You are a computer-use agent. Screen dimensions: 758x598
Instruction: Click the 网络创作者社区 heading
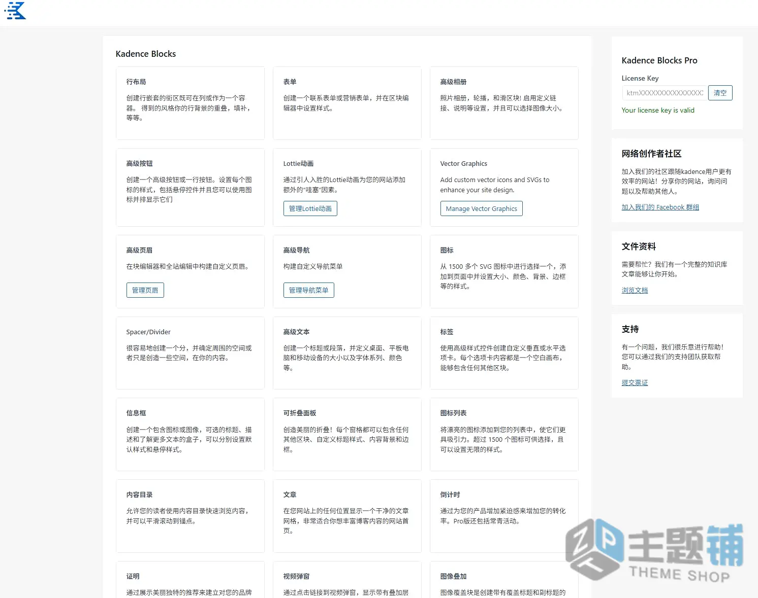click(x=651, y=154)
